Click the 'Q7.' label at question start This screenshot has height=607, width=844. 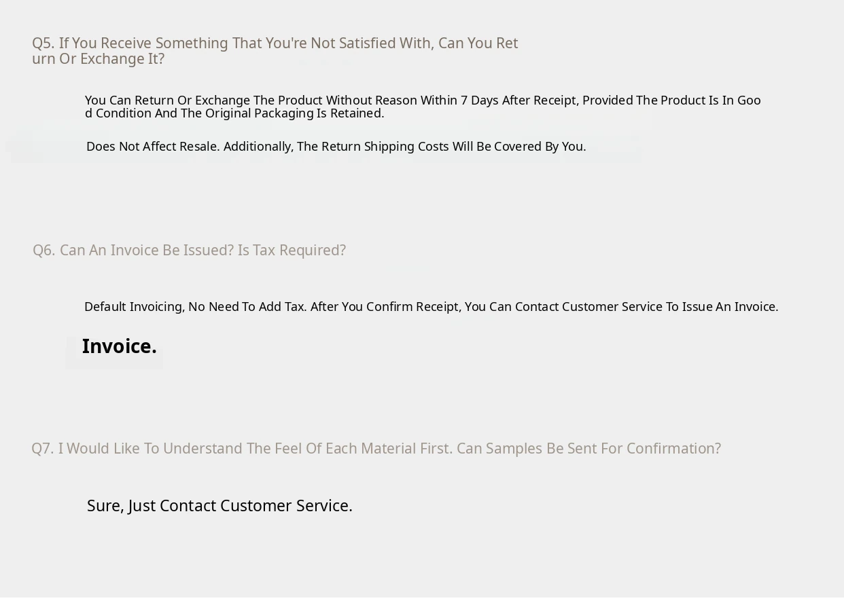[x=42, y=449]
